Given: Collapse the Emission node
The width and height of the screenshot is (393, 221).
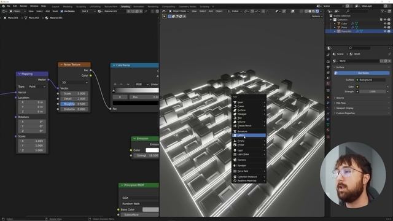Looking at the screenshot, I should [134, 139].
